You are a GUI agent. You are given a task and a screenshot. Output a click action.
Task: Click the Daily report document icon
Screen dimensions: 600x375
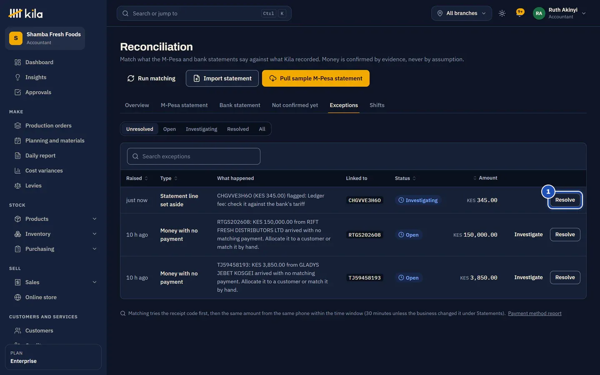(x=17, y=156)
